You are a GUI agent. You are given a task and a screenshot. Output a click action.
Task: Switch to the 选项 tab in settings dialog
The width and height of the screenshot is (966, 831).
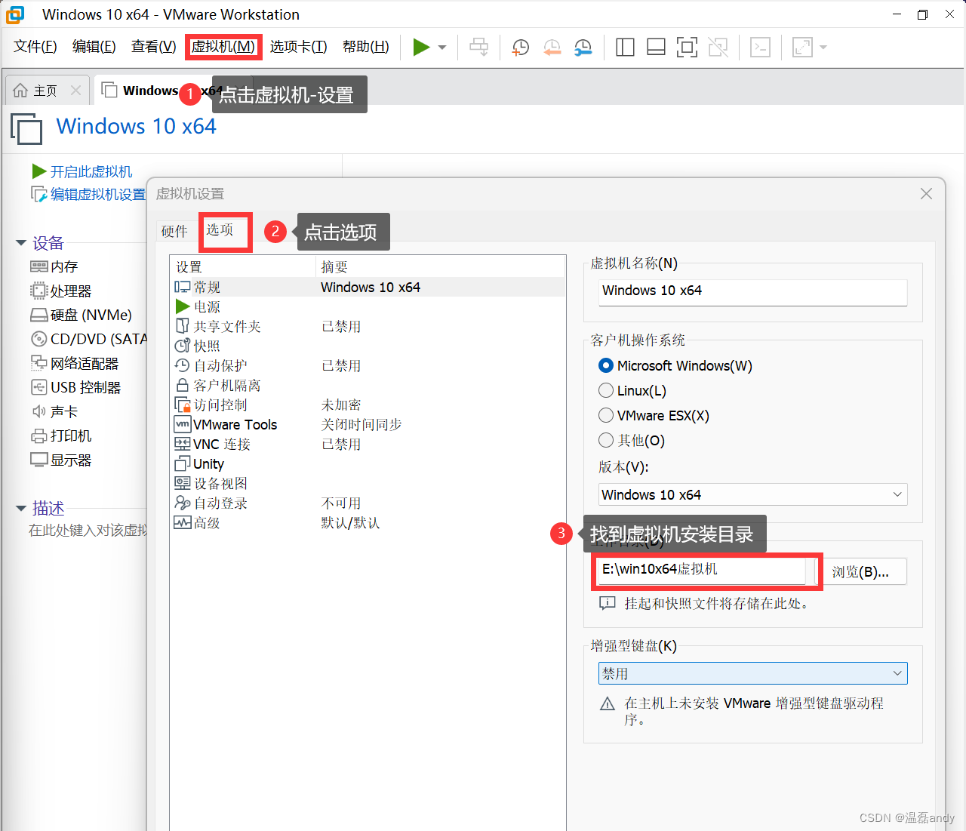pyautogui.click(x=220, y=229)
